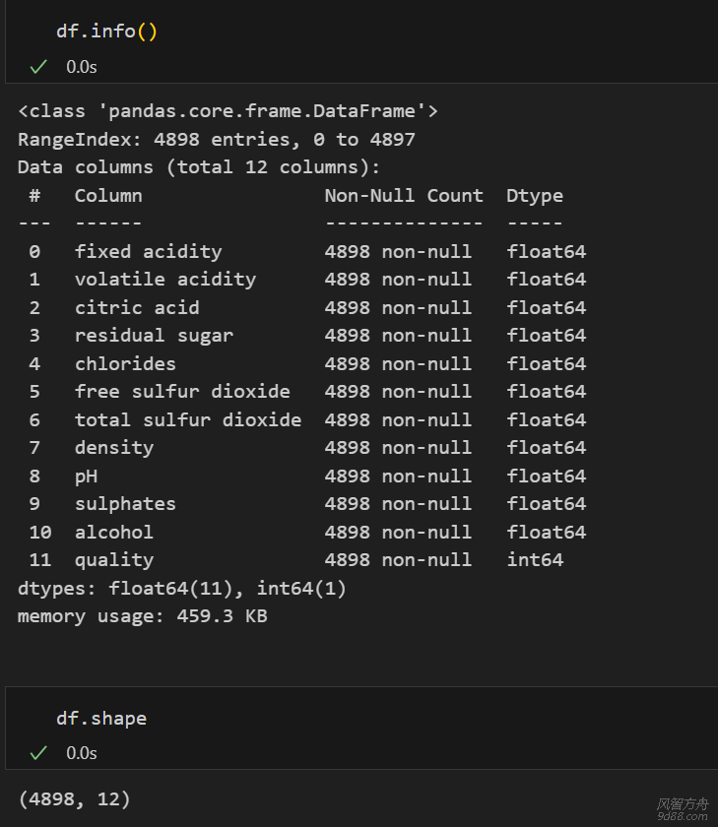Click the memory usage 459.3 KB line
This screenshot has width=718, height=827.
tap(142, 616)
